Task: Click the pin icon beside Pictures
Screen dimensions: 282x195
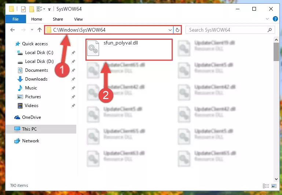Action: (73, 97)
